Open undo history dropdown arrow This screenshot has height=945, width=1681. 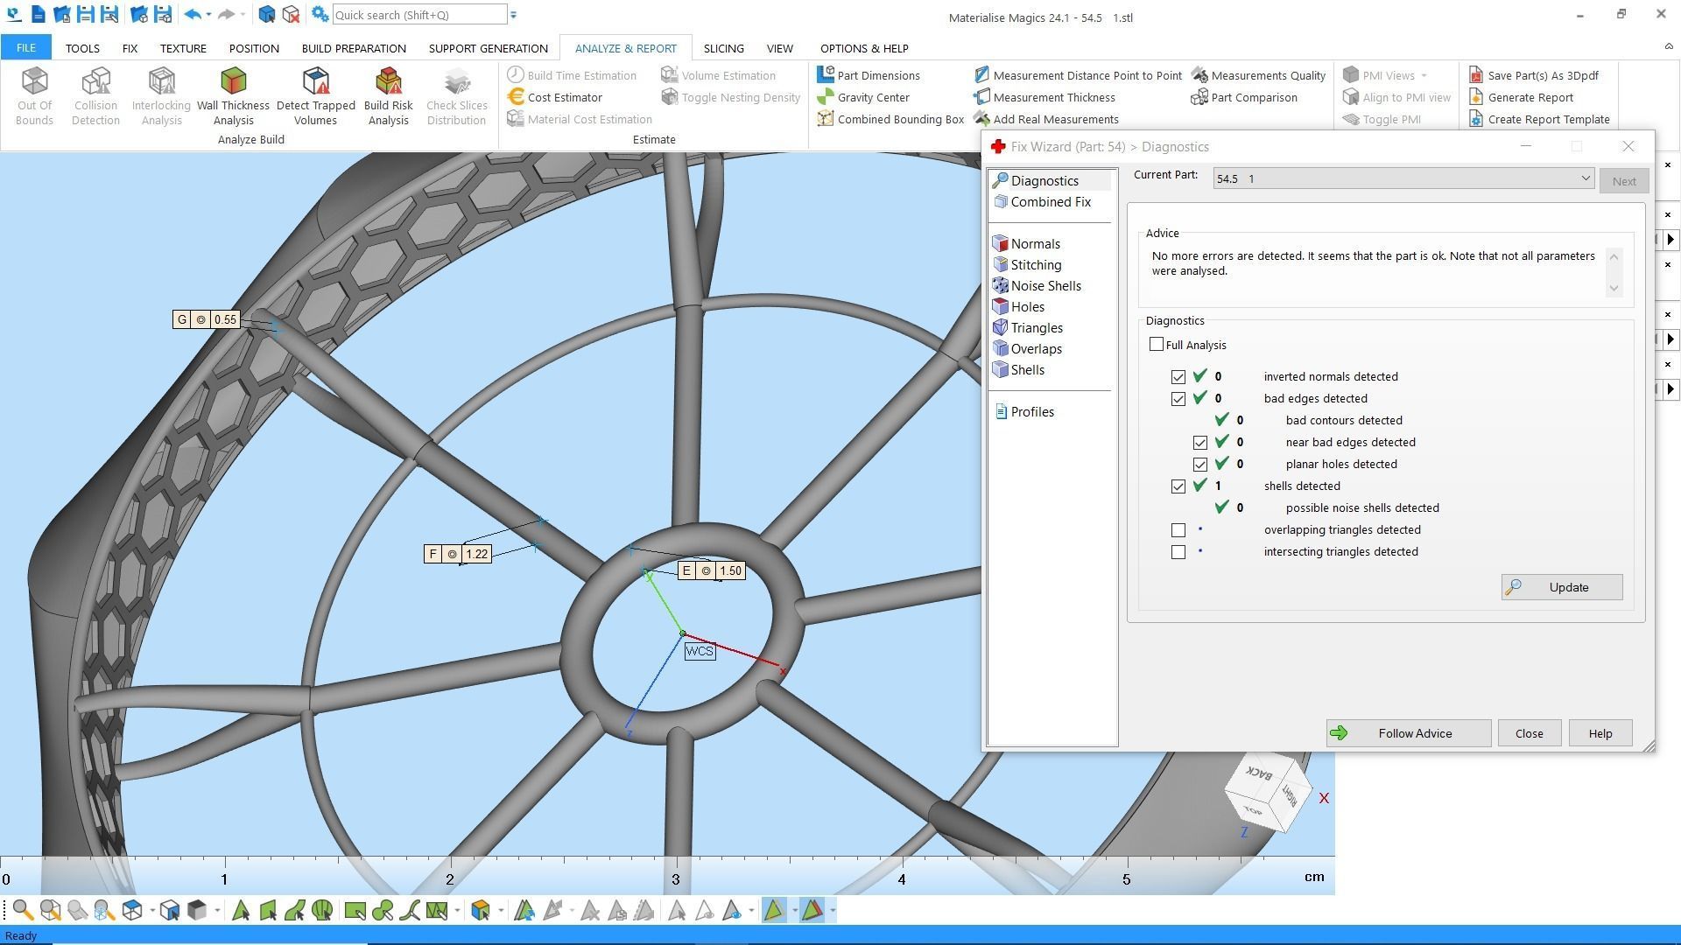tap(208, 15)
